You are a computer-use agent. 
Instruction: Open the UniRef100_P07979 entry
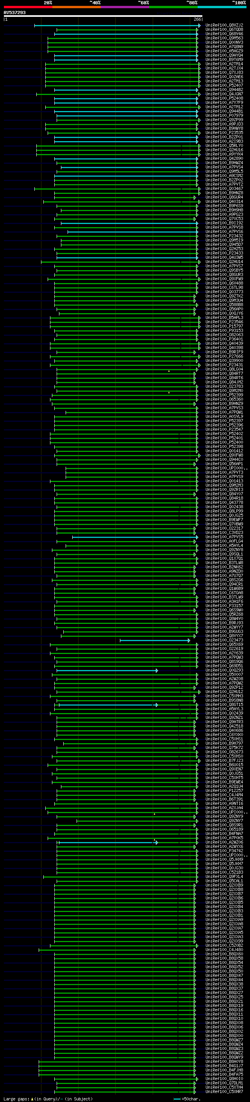pos(224,115)
